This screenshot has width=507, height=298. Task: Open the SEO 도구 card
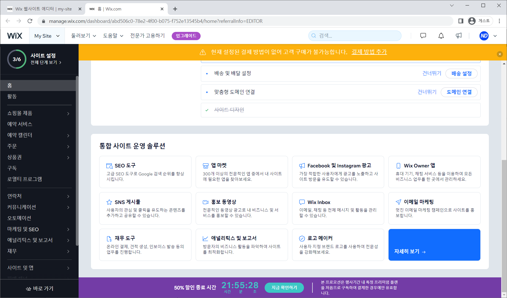tap(145, 172)
